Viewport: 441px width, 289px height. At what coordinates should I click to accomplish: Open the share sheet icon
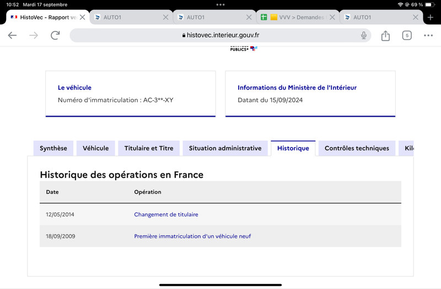(385, 35)
